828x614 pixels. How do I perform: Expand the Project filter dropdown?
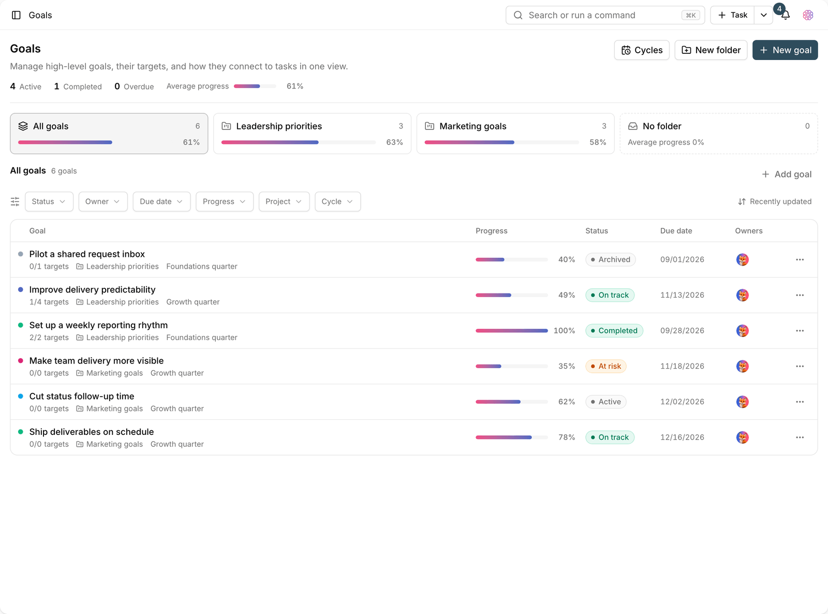click(x=284, y=201)
